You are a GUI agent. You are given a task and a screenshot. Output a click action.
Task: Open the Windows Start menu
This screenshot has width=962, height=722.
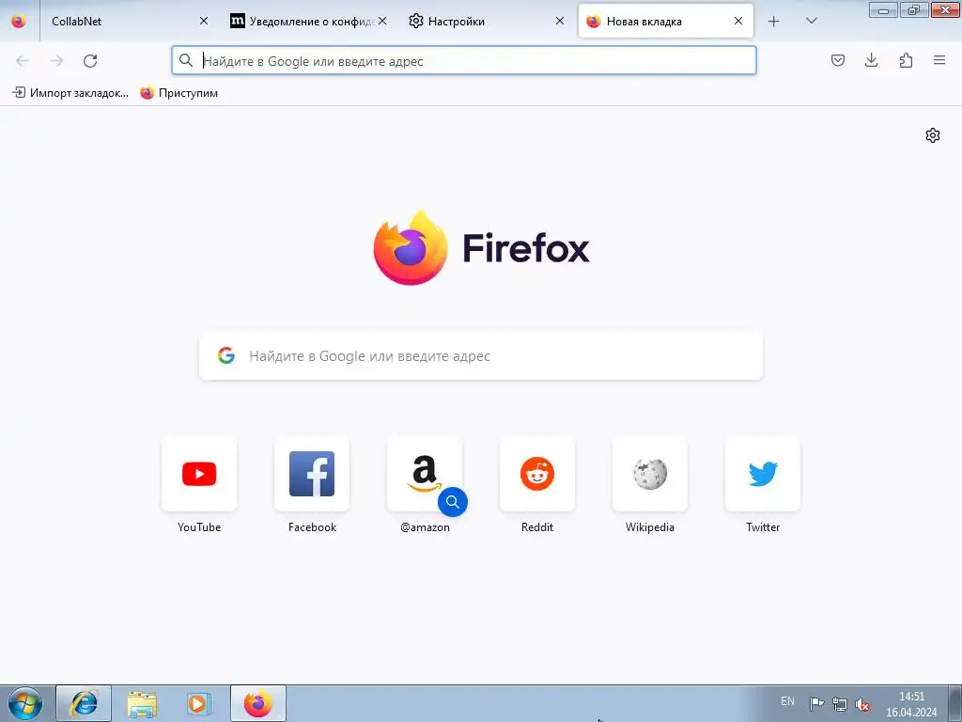click(x=25, y=703)
